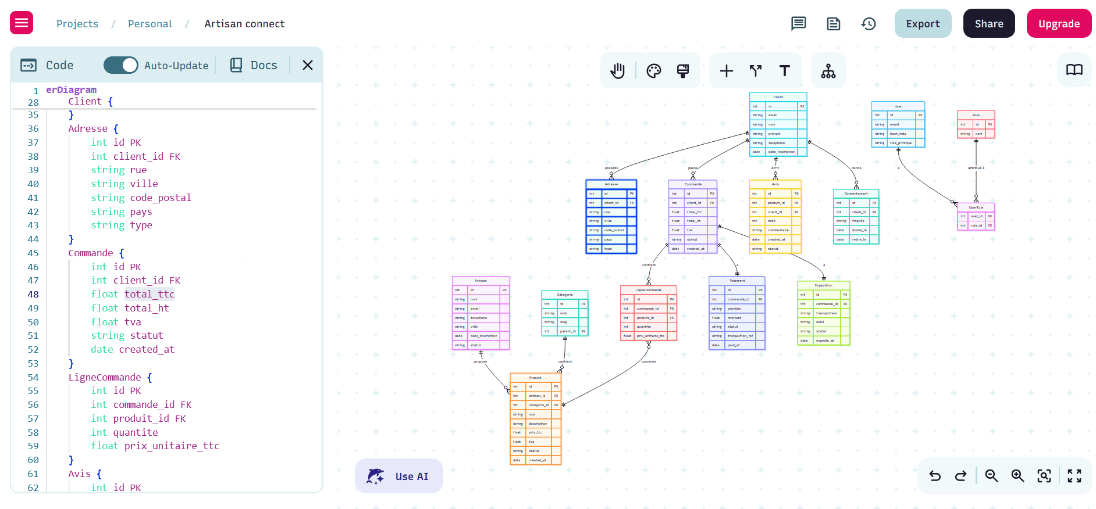
Task: Click the 'int commande_id FK' code line
Action: [x=141, y=404]
